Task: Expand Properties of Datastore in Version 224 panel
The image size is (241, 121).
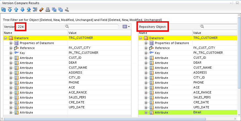Action: [11, 43]
